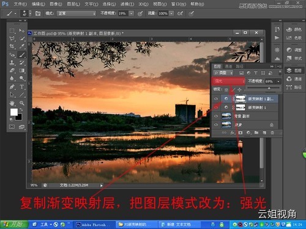Open the layer opacity dropdown arrow

pos(278,81)
